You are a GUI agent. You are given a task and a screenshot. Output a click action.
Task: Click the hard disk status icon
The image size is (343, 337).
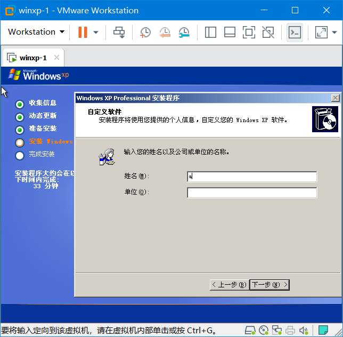[250, 330]
